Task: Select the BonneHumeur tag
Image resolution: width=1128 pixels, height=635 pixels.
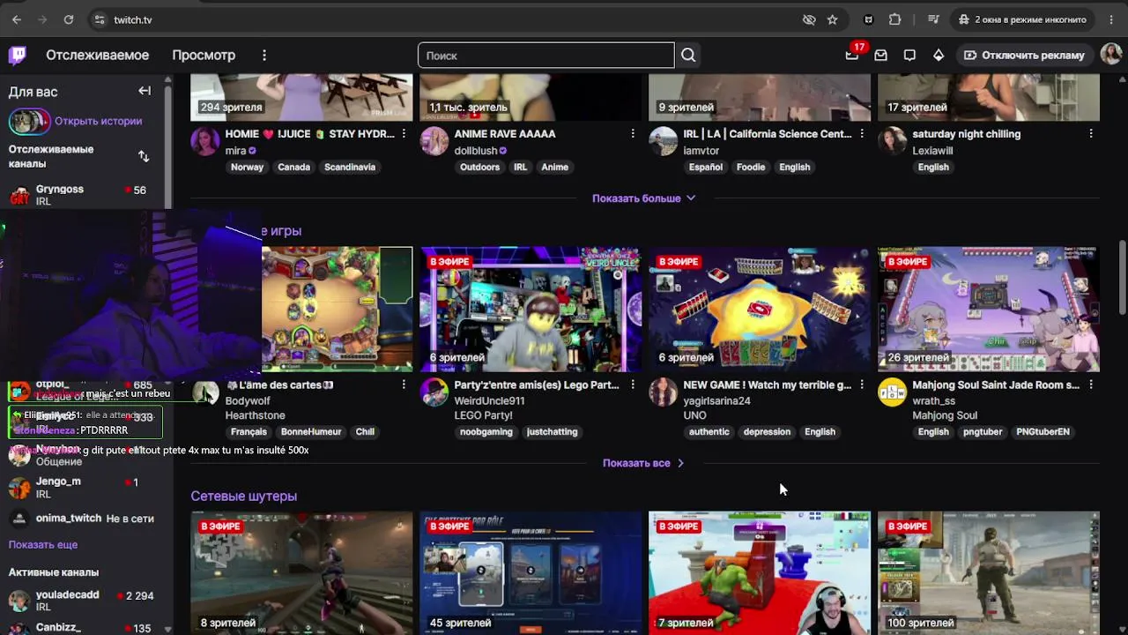Action: (311, 432)
